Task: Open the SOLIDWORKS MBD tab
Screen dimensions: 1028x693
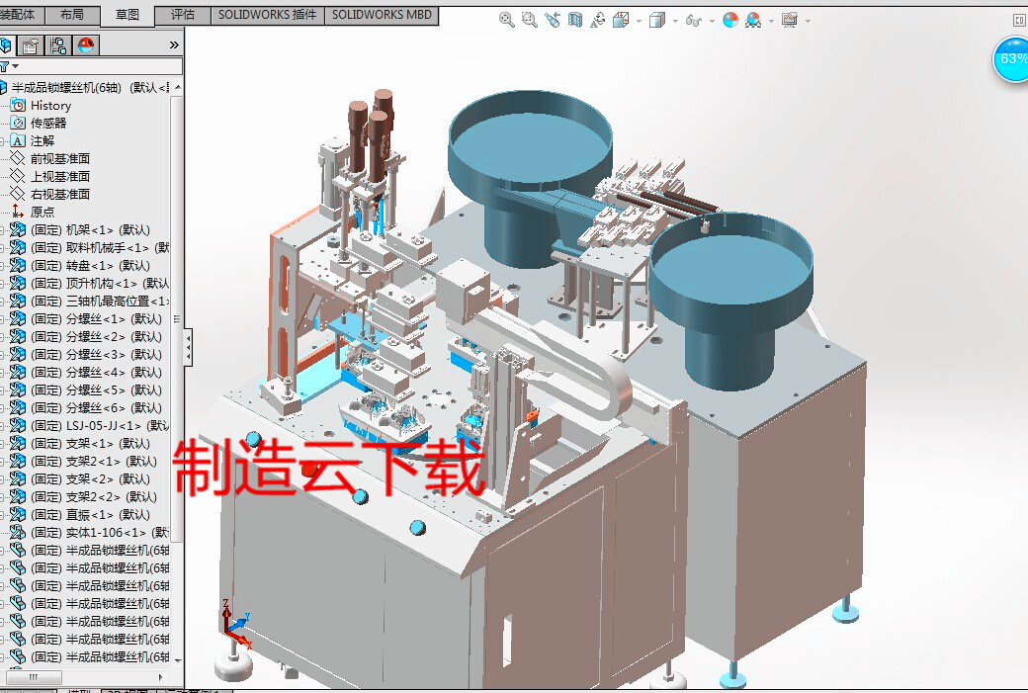Action: 382,15
